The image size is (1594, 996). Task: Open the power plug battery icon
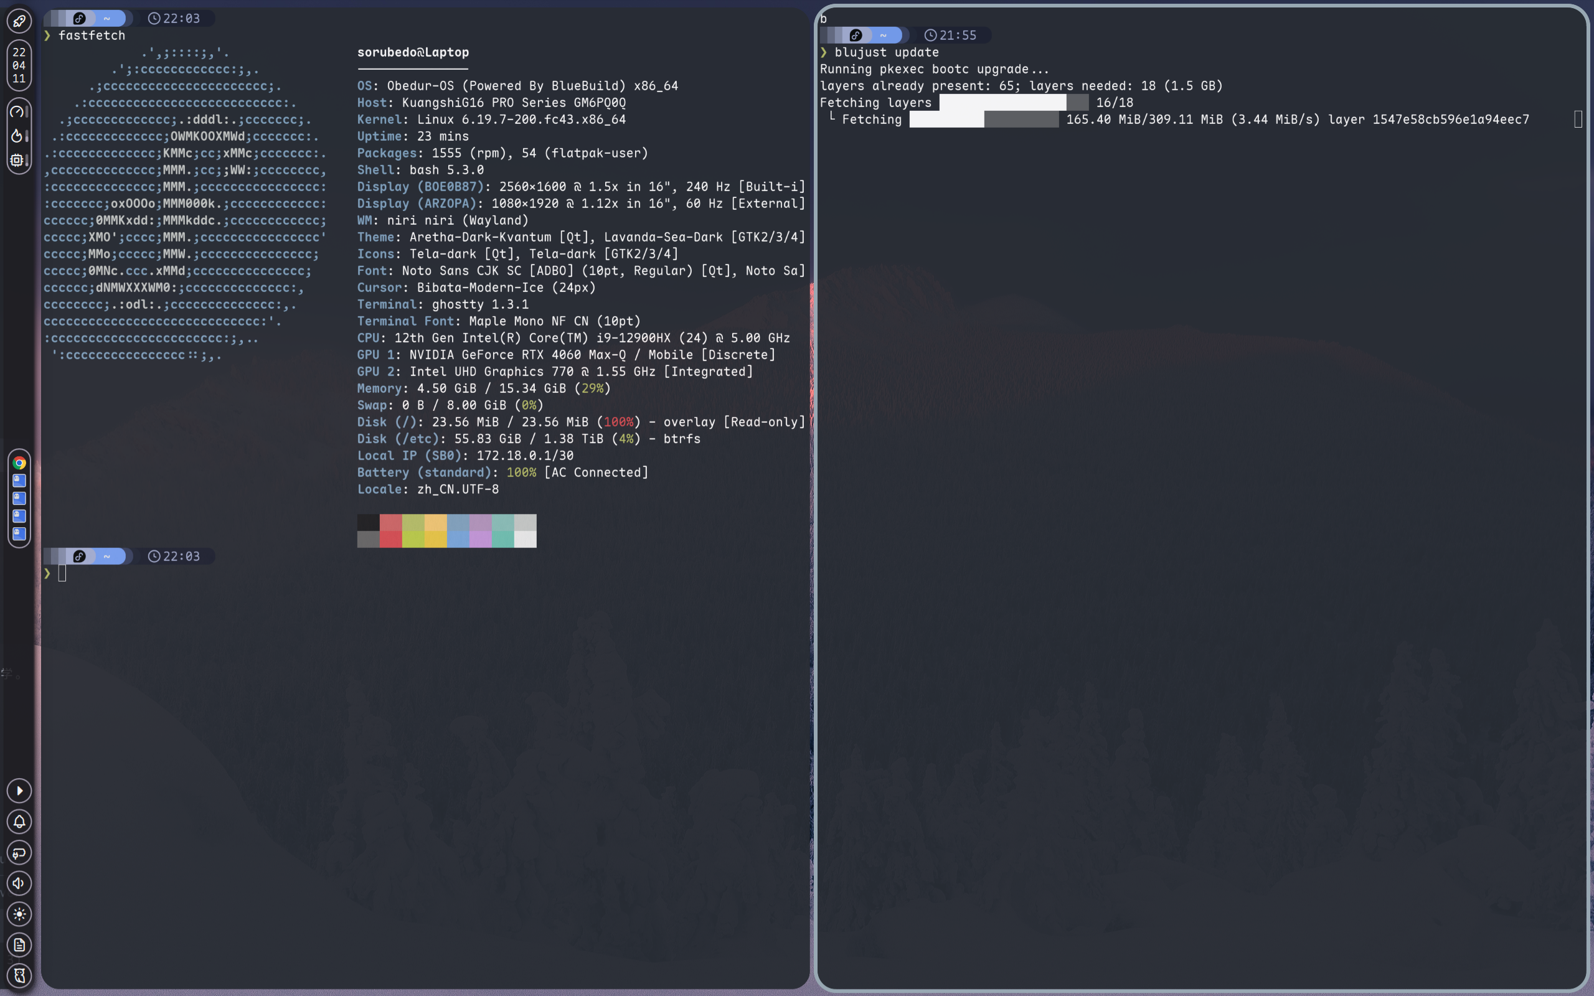19,852
